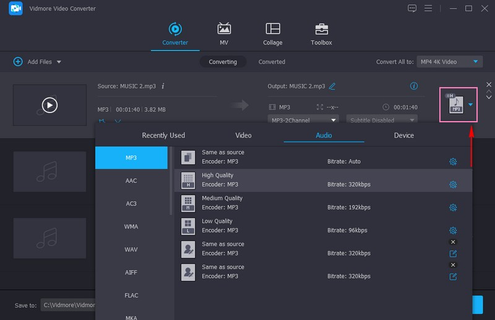Open the MP3 output format selector

tap(458, 104)
